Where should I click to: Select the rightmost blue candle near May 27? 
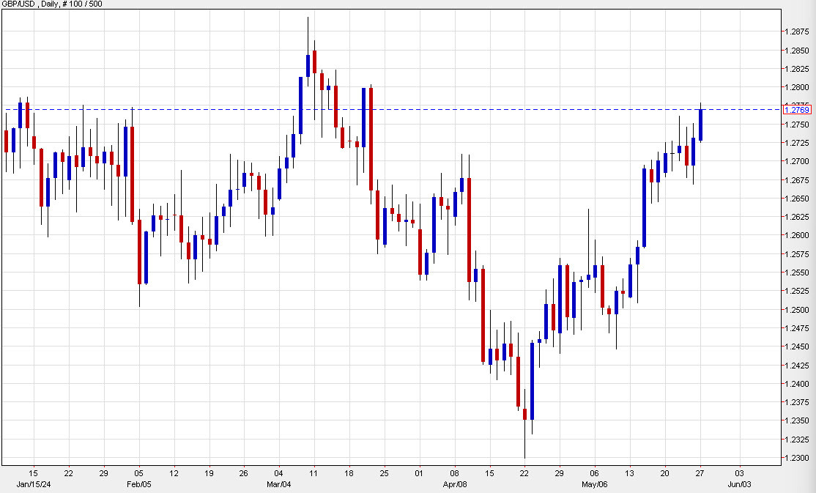pyautogui.click(x=701, y=125)
